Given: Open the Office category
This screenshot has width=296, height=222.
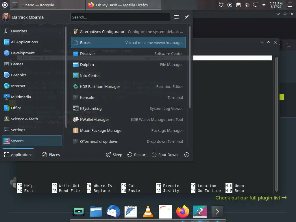Looking at the screenshot, I should pos(32,108).
